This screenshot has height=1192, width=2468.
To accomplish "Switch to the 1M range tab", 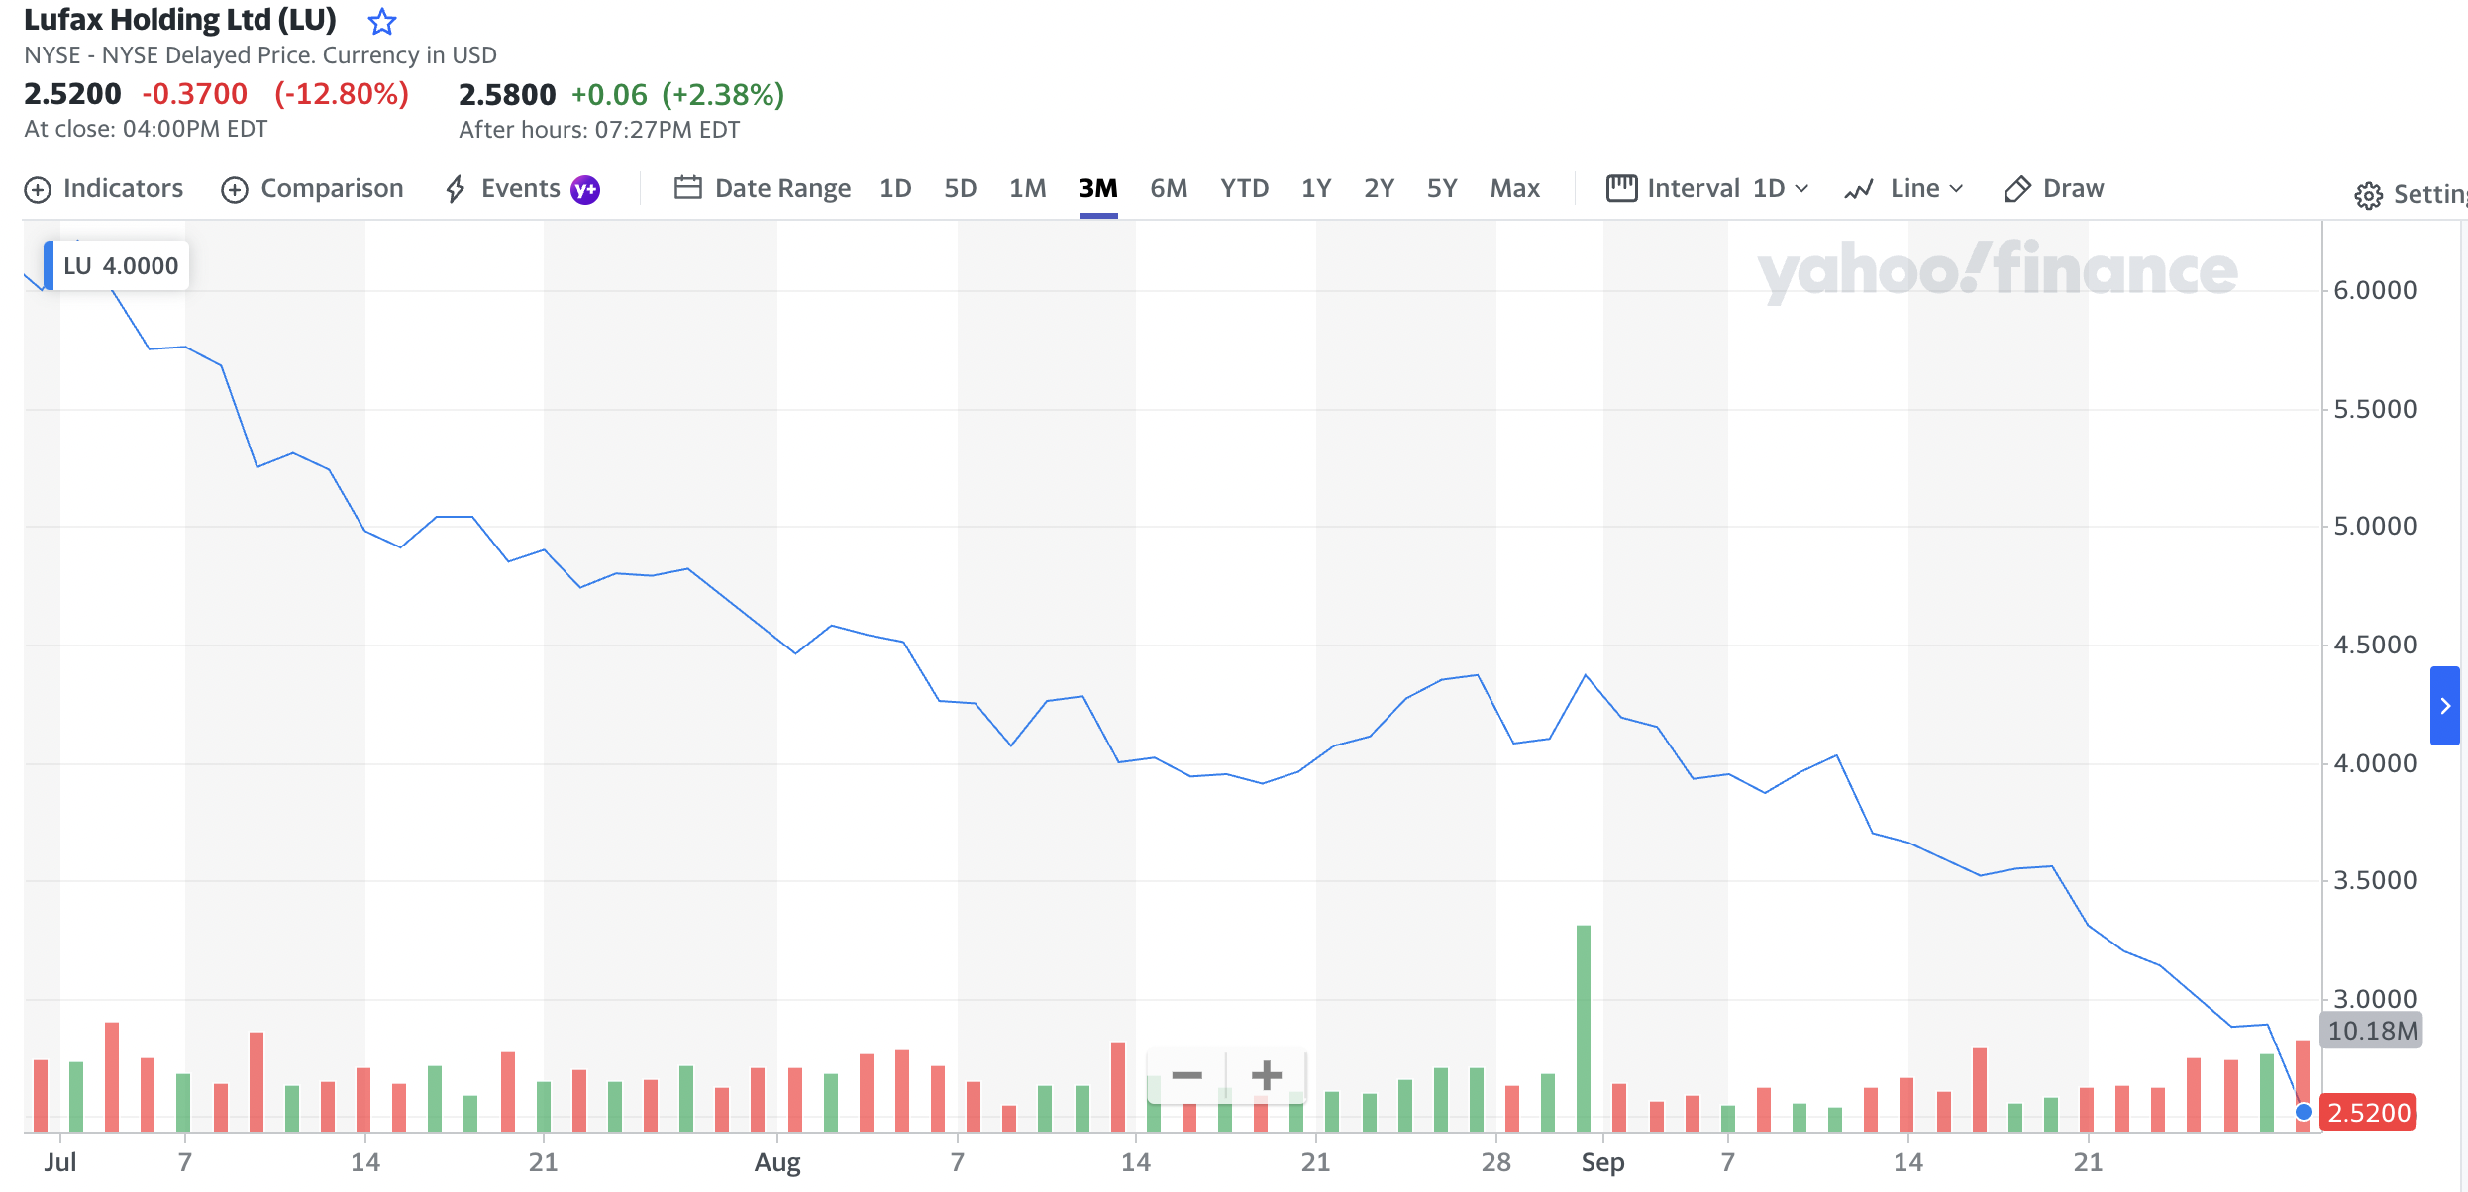I will pos(1027,188).
